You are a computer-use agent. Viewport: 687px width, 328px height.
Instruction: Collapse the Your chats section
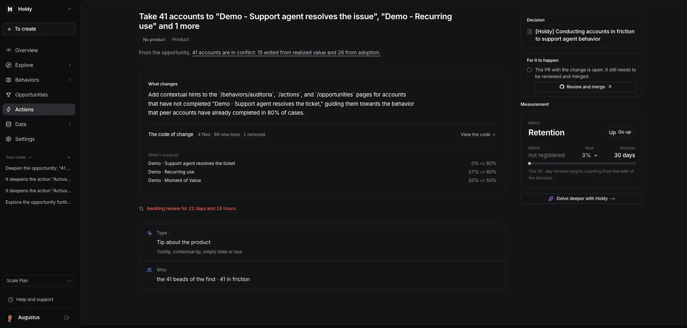19,157
